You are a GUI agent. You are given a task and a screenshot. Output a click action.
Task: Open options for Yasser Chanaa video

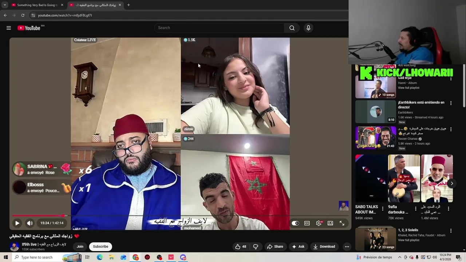pos(451,129)
